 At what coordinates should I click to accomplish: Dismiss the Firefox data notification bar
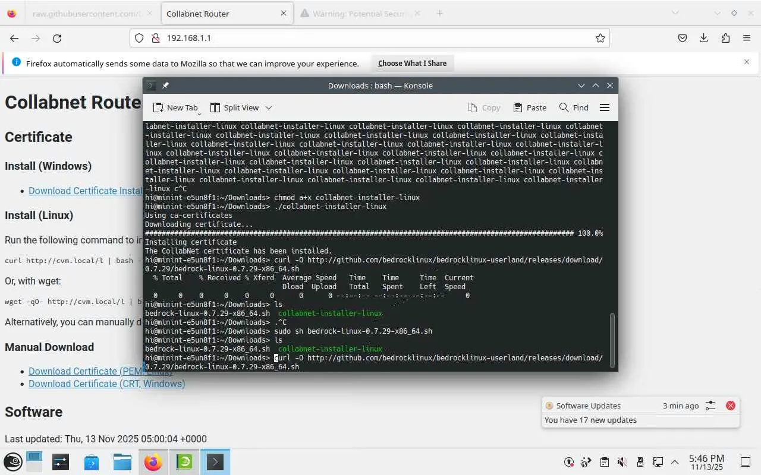(x=747, y=62)
